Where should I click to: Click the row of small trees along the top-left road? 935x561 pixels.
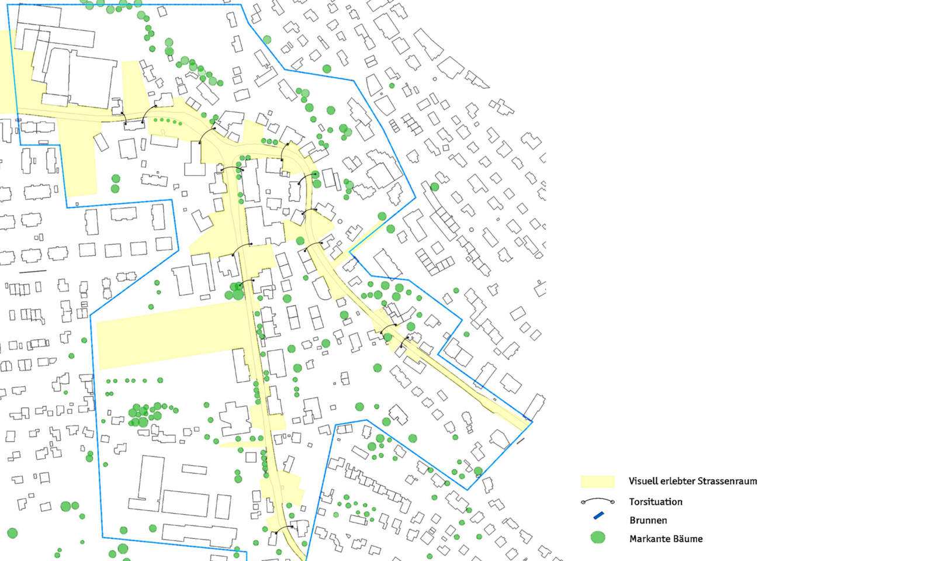click(x=167, y=121)
